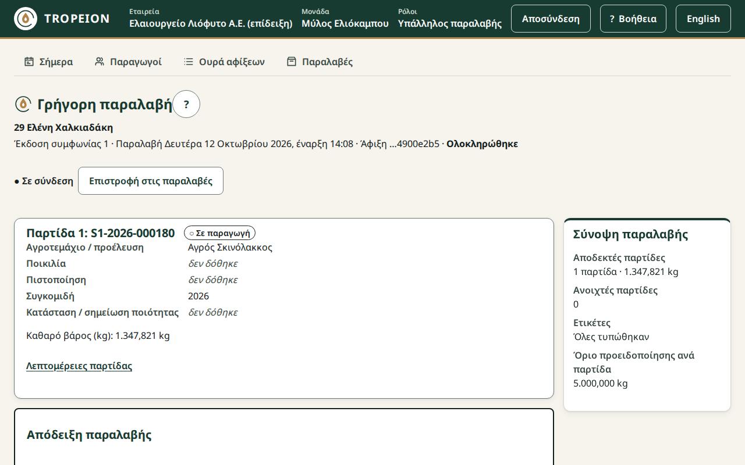Open the round question mark help button

pyautogui.click(x=186, y=104)
